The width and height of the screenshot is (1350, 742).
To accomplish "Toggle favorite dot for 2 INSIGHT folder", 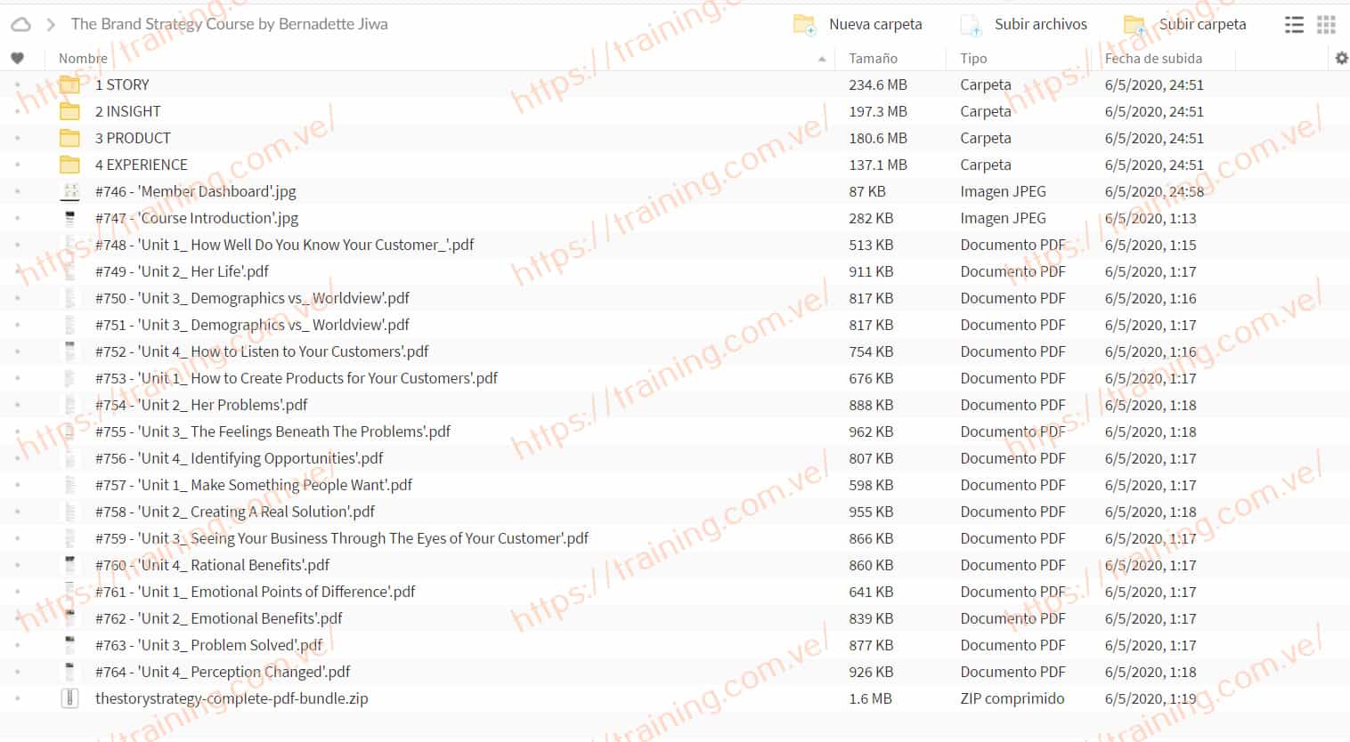I will click(x=17, y=111).
